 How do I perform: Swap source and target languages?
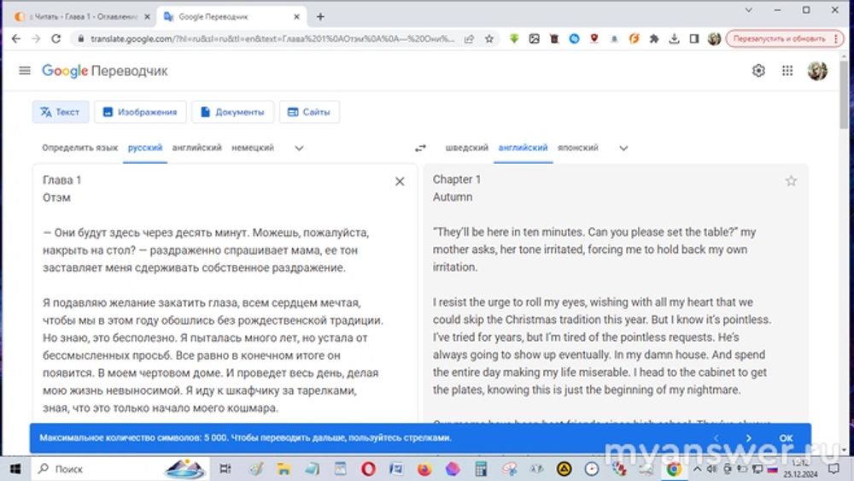tap(420, 148)
